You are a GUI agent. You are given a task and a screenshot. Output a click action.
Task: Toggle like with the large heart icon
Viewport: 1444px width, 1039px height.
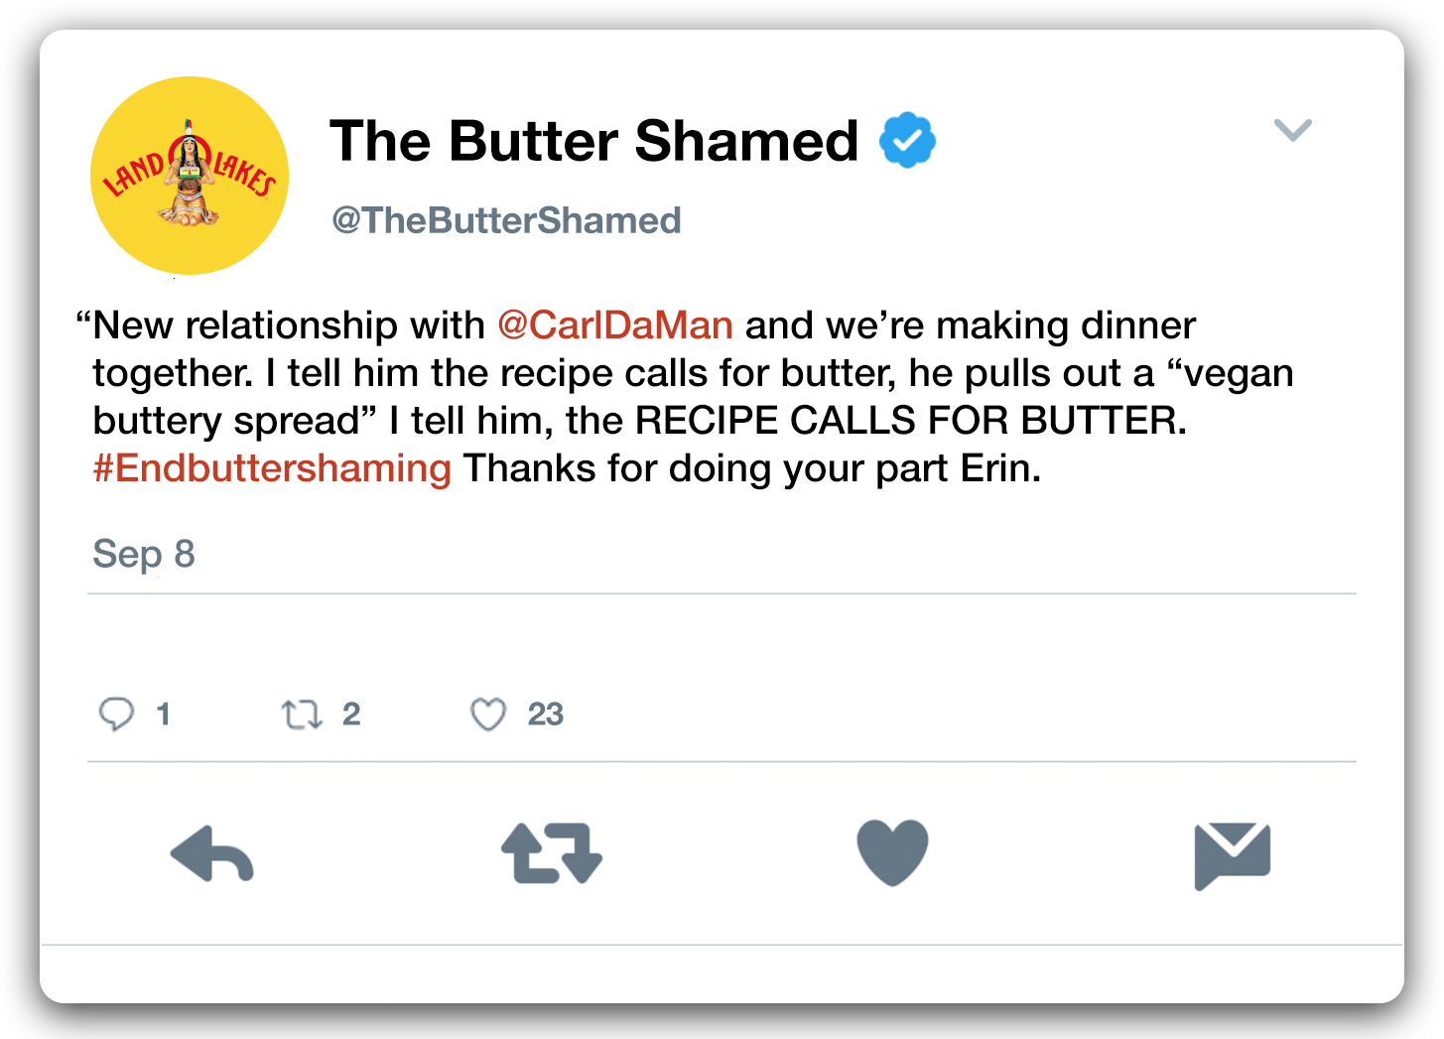coord(892,851)
